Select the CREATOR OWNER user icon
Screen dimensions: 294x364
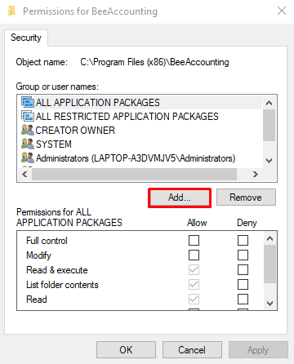pyautogui.click(x=28, y=130)
